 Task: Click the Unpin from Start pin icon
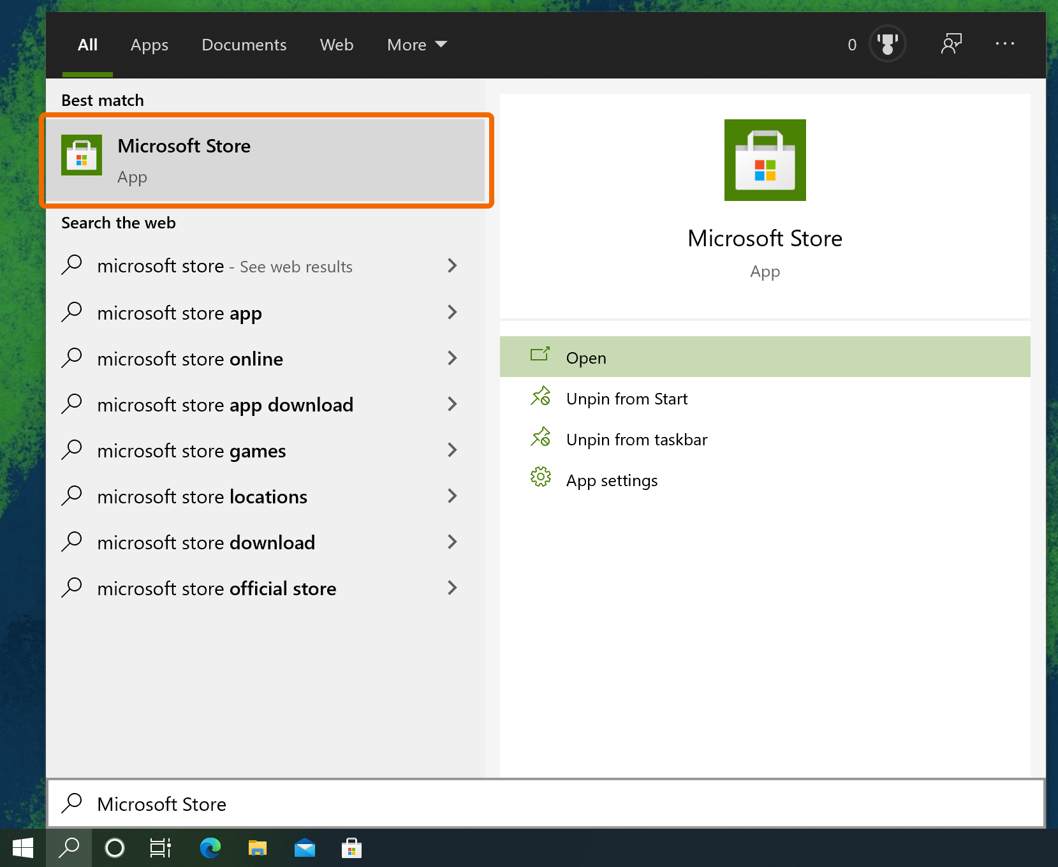pos(541,397)
